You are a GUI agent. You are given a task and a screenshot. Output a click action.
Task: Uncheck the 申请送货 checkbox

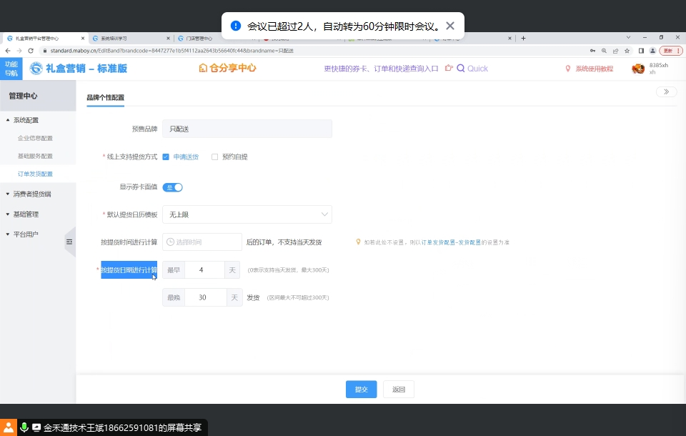(166, 157)
